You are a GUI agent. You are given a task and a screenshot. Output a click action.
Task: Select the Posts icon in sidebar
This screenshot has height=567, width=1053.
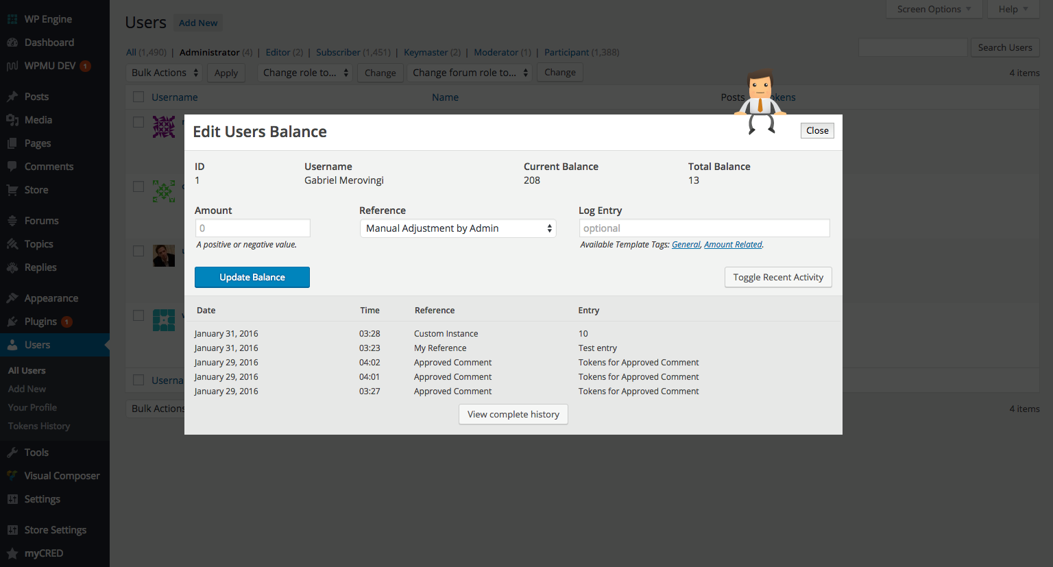point(14,96)
